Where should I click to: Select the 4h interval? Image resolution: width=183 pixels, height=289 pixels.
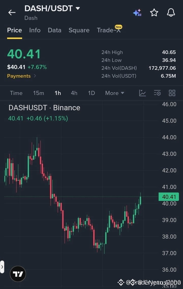74,93
